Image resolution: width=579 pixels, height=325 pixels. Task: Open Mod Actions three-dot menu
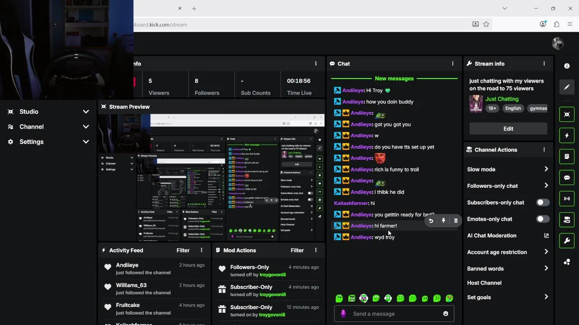[316, 250]
